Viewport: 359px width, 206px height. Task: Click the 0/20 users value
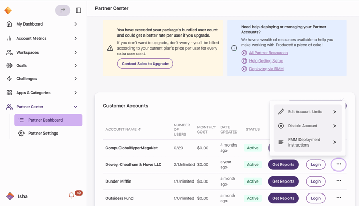[x=178, y=148]
